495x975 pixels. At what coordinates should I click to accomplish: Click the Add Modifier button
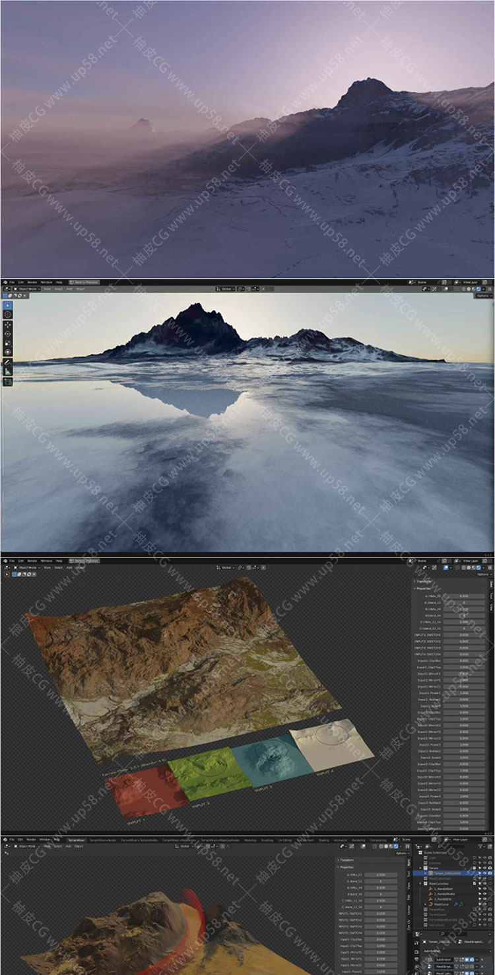click(x=457, y=951)
